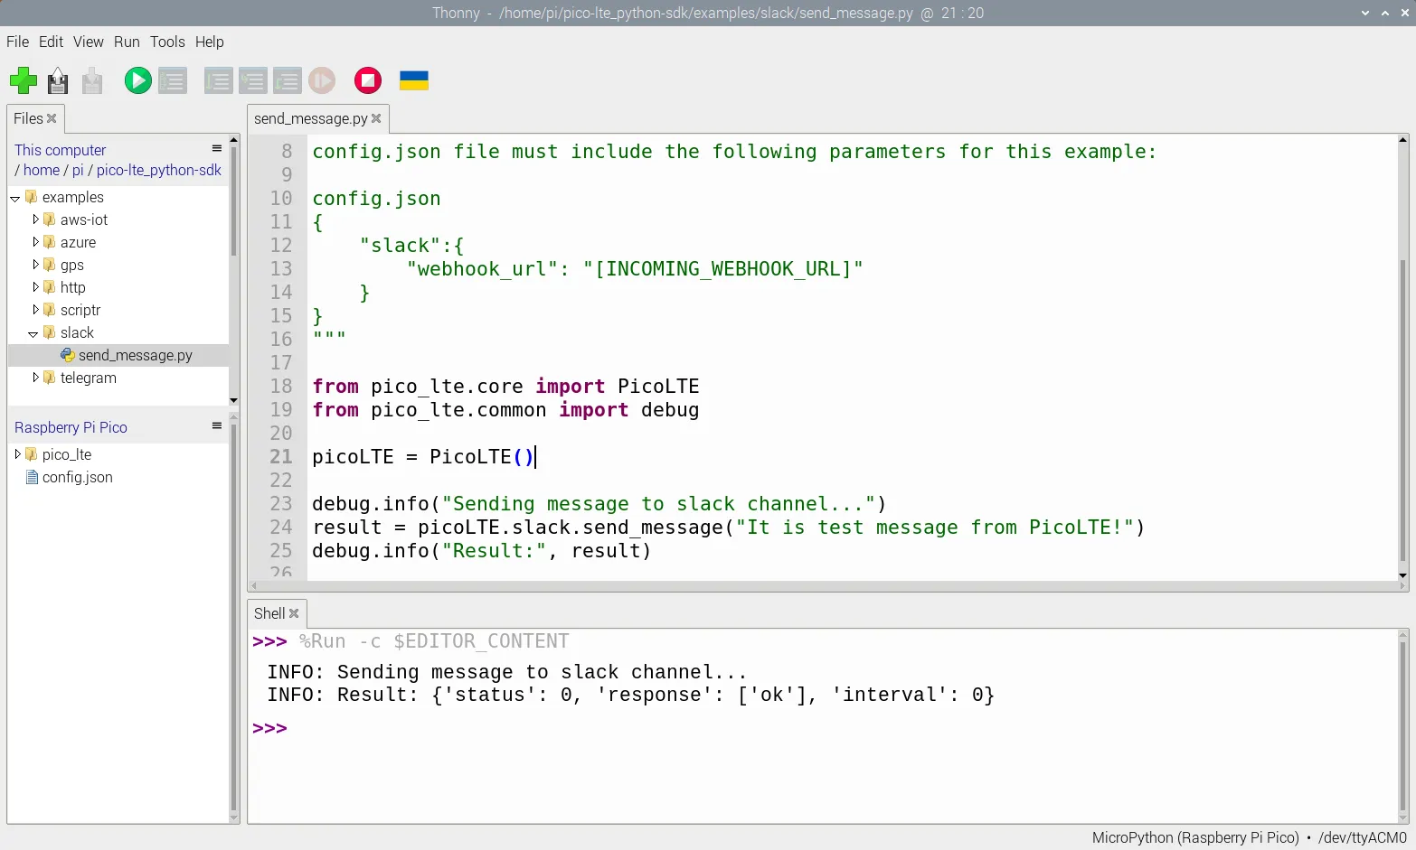Open Raspberry Pi Pico panel menu icon
Screen dimensions: 1416x850
coord(217,425)
